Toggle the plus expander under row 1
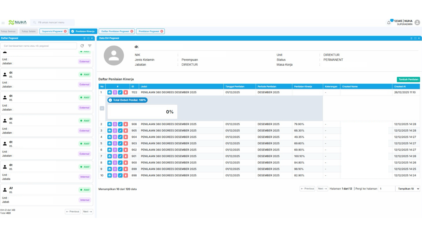 (102, 108)
